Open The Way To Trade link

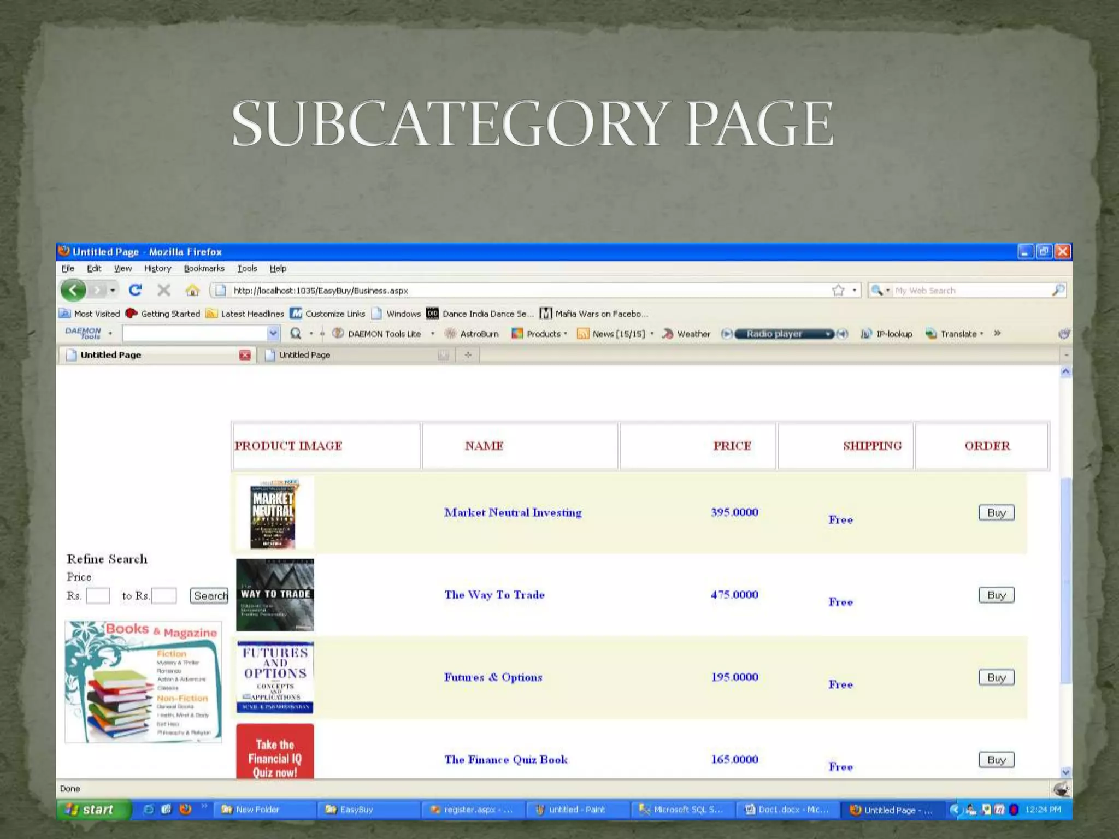tap(494, 594)
